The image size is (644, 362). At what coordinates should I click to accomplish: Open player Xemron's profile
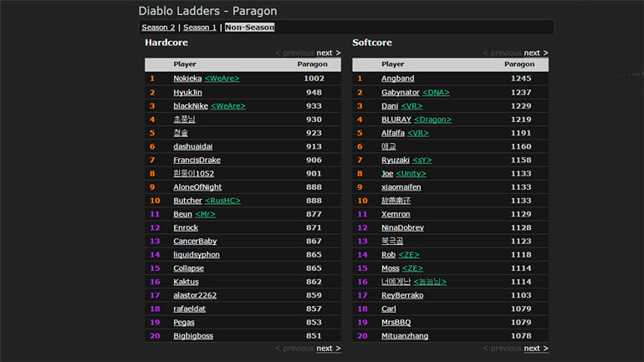(396, 214)
